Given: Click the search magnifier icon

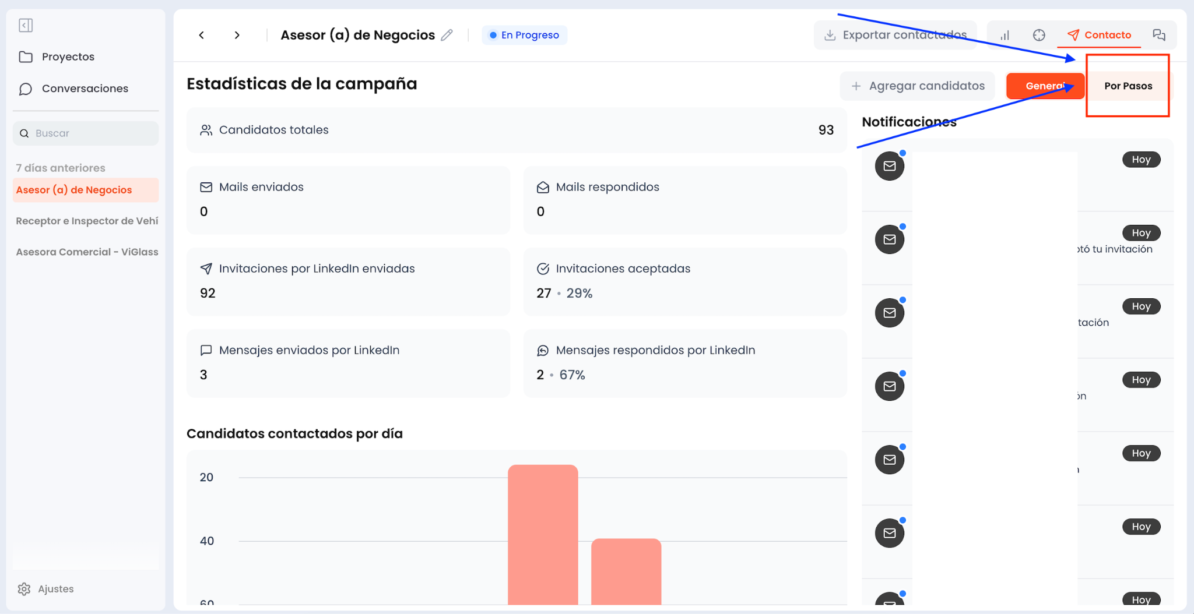Looking at the screenshot, I should (x=24, y=133).
